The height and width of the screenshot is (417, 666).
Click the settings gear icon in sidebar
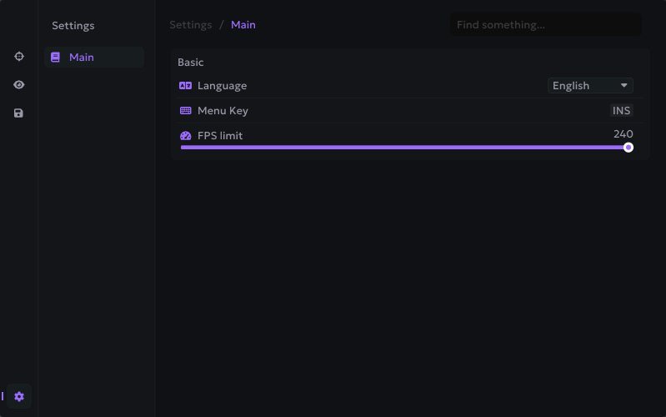tap(19, 396)
